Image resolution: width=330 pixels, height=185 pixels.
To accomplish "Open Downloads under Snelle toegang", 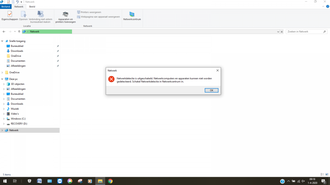I will tap(17, 51).
